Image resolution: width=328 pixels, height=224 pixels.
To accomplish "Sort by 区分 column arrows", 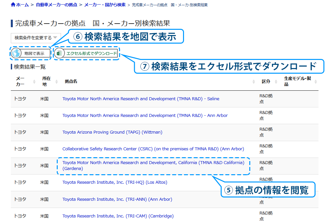I will [x=276, y=82].
